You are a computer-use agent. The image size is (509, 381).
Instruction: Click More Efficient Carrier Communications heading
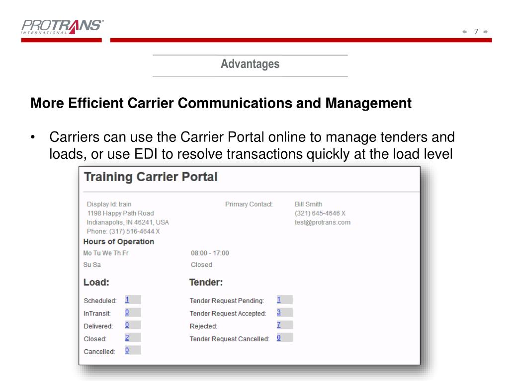click(221, 103)
